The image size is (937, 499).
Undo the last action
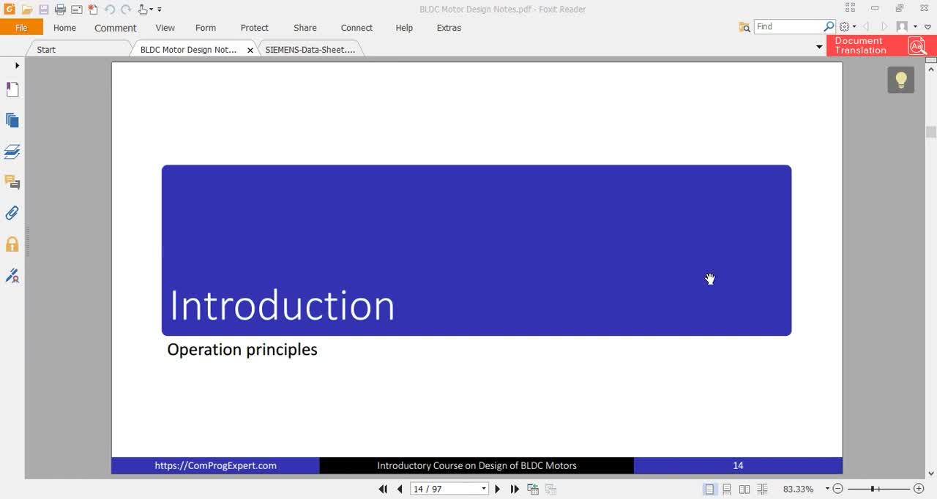[110, 10]
